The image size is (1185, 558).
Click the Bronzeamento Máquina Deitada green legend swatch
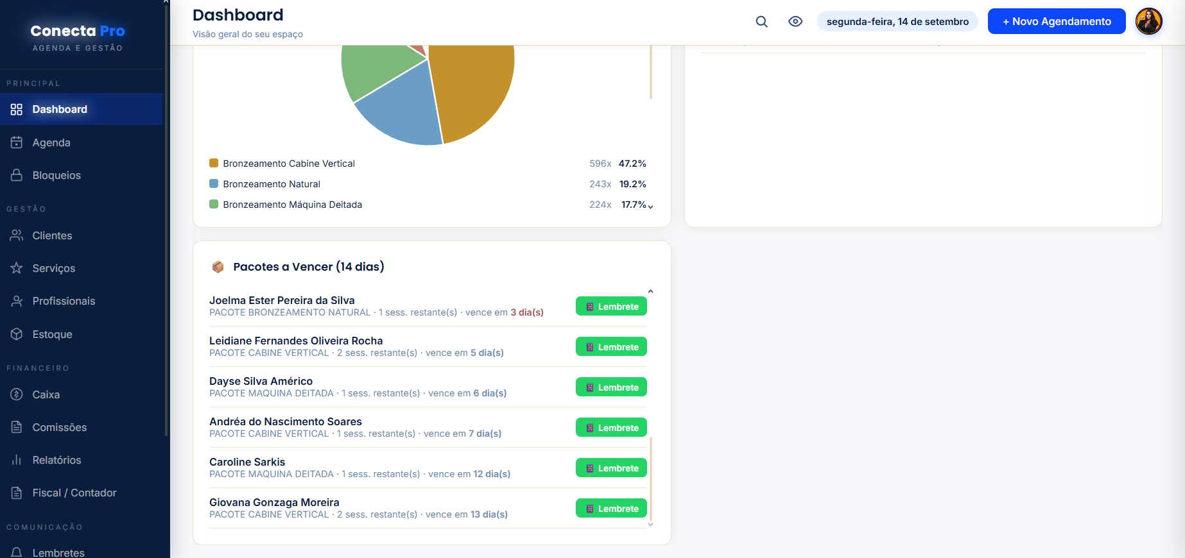click(214, 204)
